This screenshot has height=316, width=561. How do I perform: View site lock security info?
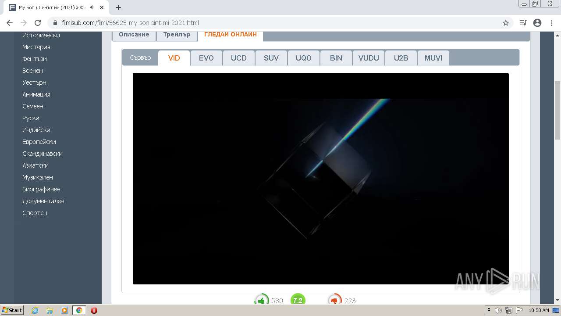[55, 23]
